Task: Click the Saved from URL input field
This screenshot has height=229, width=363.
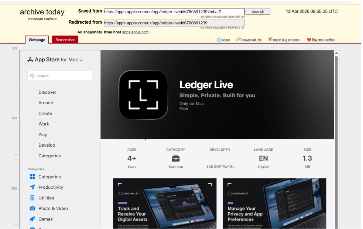Action: [x=174, y=12]
